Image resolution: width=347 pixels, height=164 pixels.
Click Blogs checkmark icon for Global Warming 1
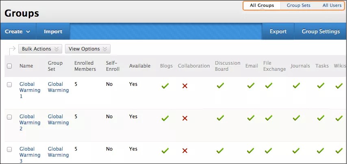165,85
